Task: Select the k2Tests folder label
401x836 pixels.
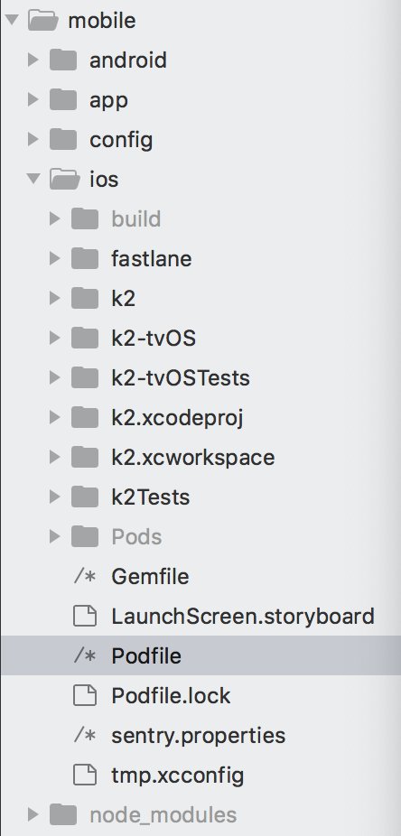Action: tap(150, 497)
